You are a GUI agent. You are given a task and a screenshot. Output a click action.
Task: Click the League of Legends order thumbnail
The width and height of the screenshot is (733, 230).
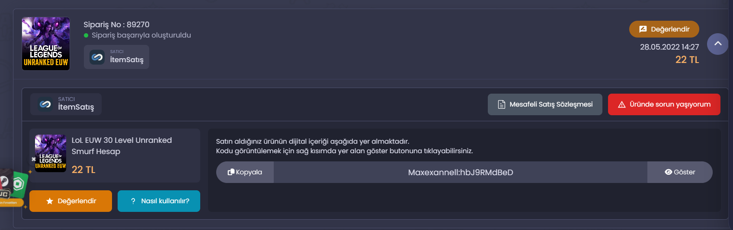pyautogui.click(x=46, y=44)
